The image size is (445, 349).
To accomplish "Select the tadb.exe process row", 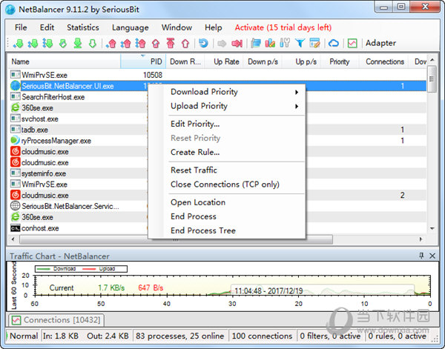I will coord(217,130).
